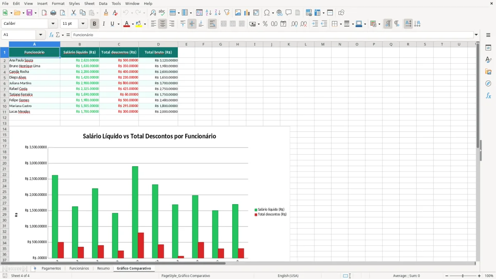Open Font Size dropdown showing 11 pt

click(83, 24)
